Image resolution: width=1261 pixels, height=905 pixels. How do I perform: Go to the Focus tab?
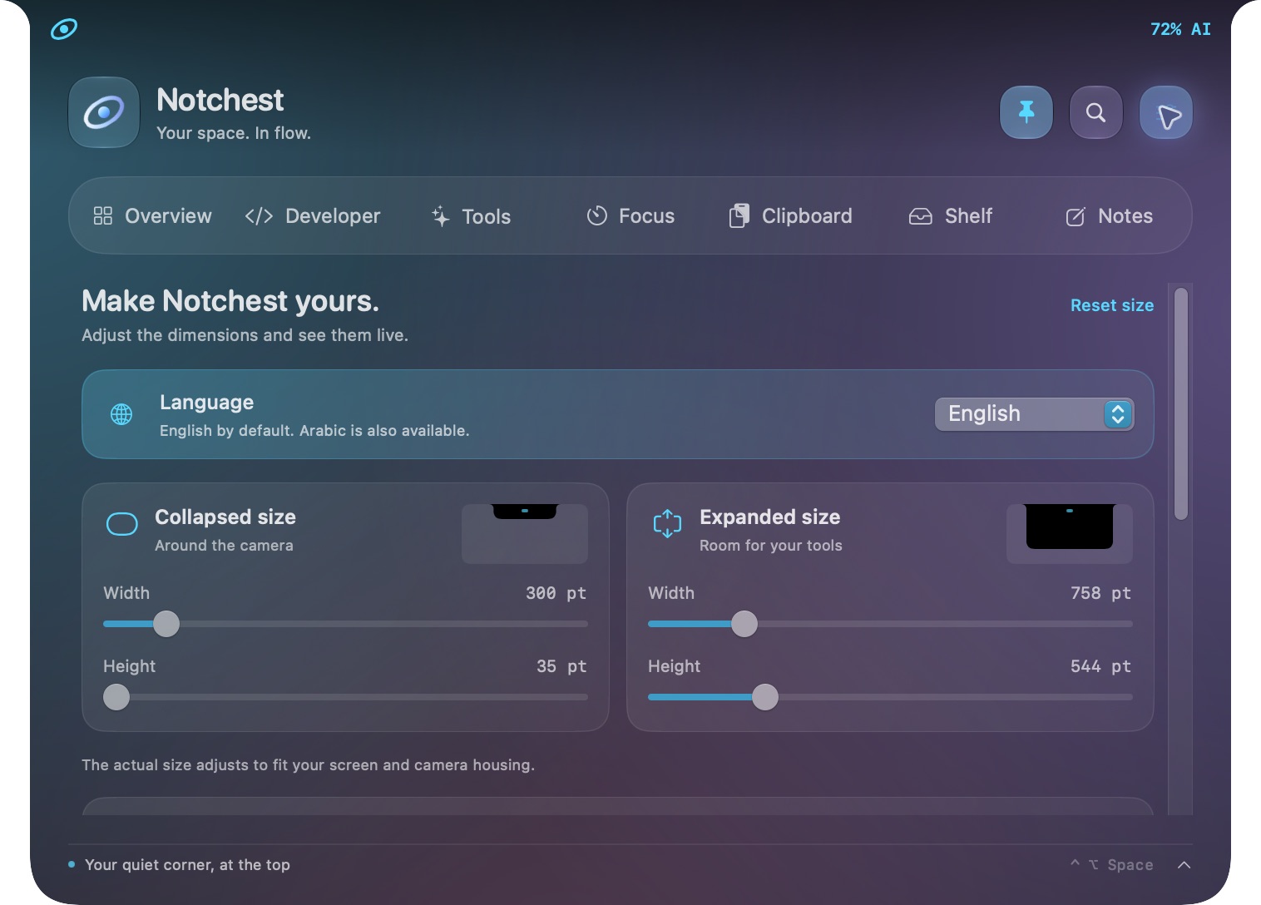[x=630, y=216]
